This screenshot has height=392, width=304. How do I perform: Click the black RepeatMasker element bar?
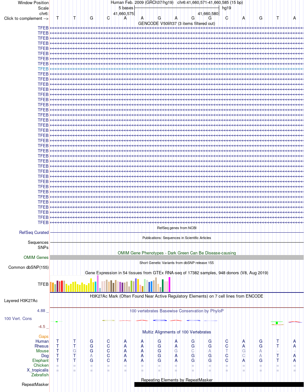click(219, 385)
